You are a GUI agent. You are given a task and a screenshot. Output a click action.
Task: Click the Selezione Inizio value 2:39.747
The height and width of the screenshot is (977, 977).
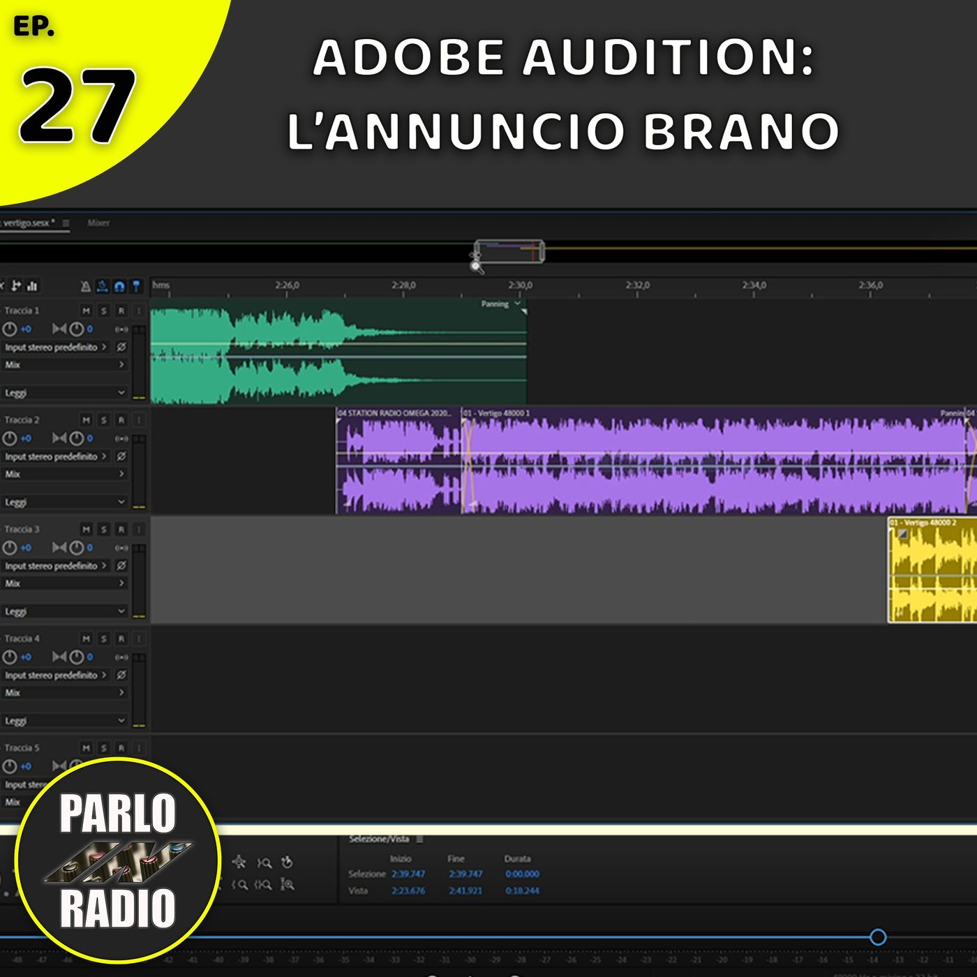coord(408,874)
